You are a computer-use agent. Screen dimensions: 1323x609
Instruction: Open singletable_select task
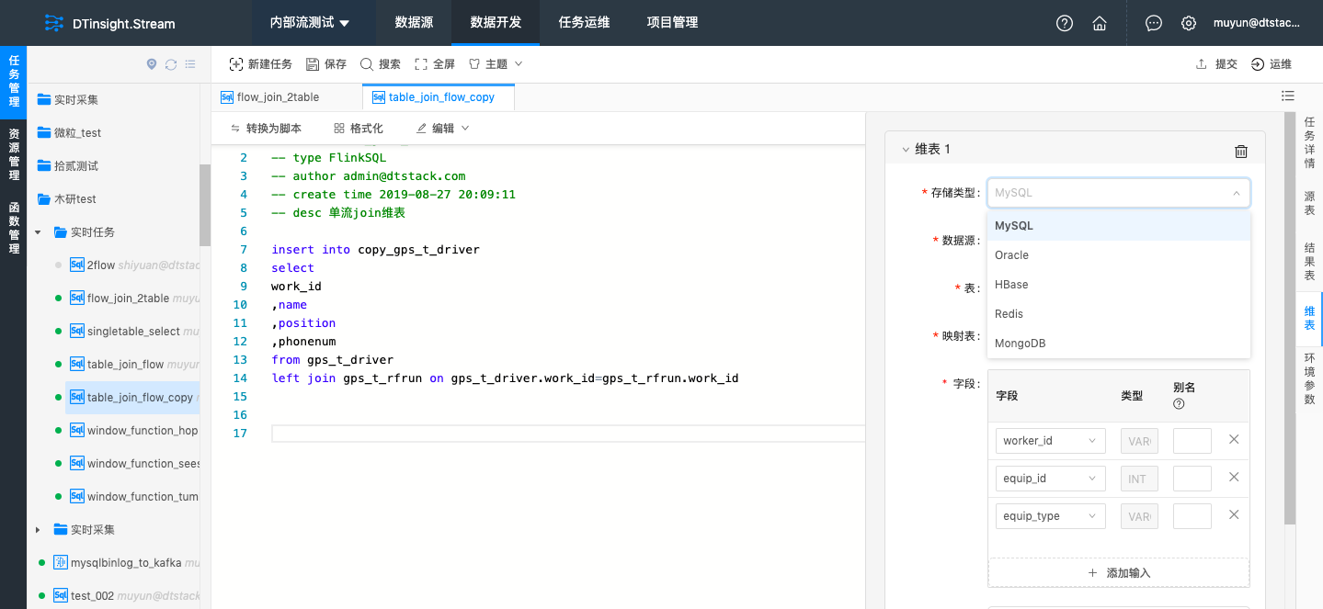(x=134, y=332)
